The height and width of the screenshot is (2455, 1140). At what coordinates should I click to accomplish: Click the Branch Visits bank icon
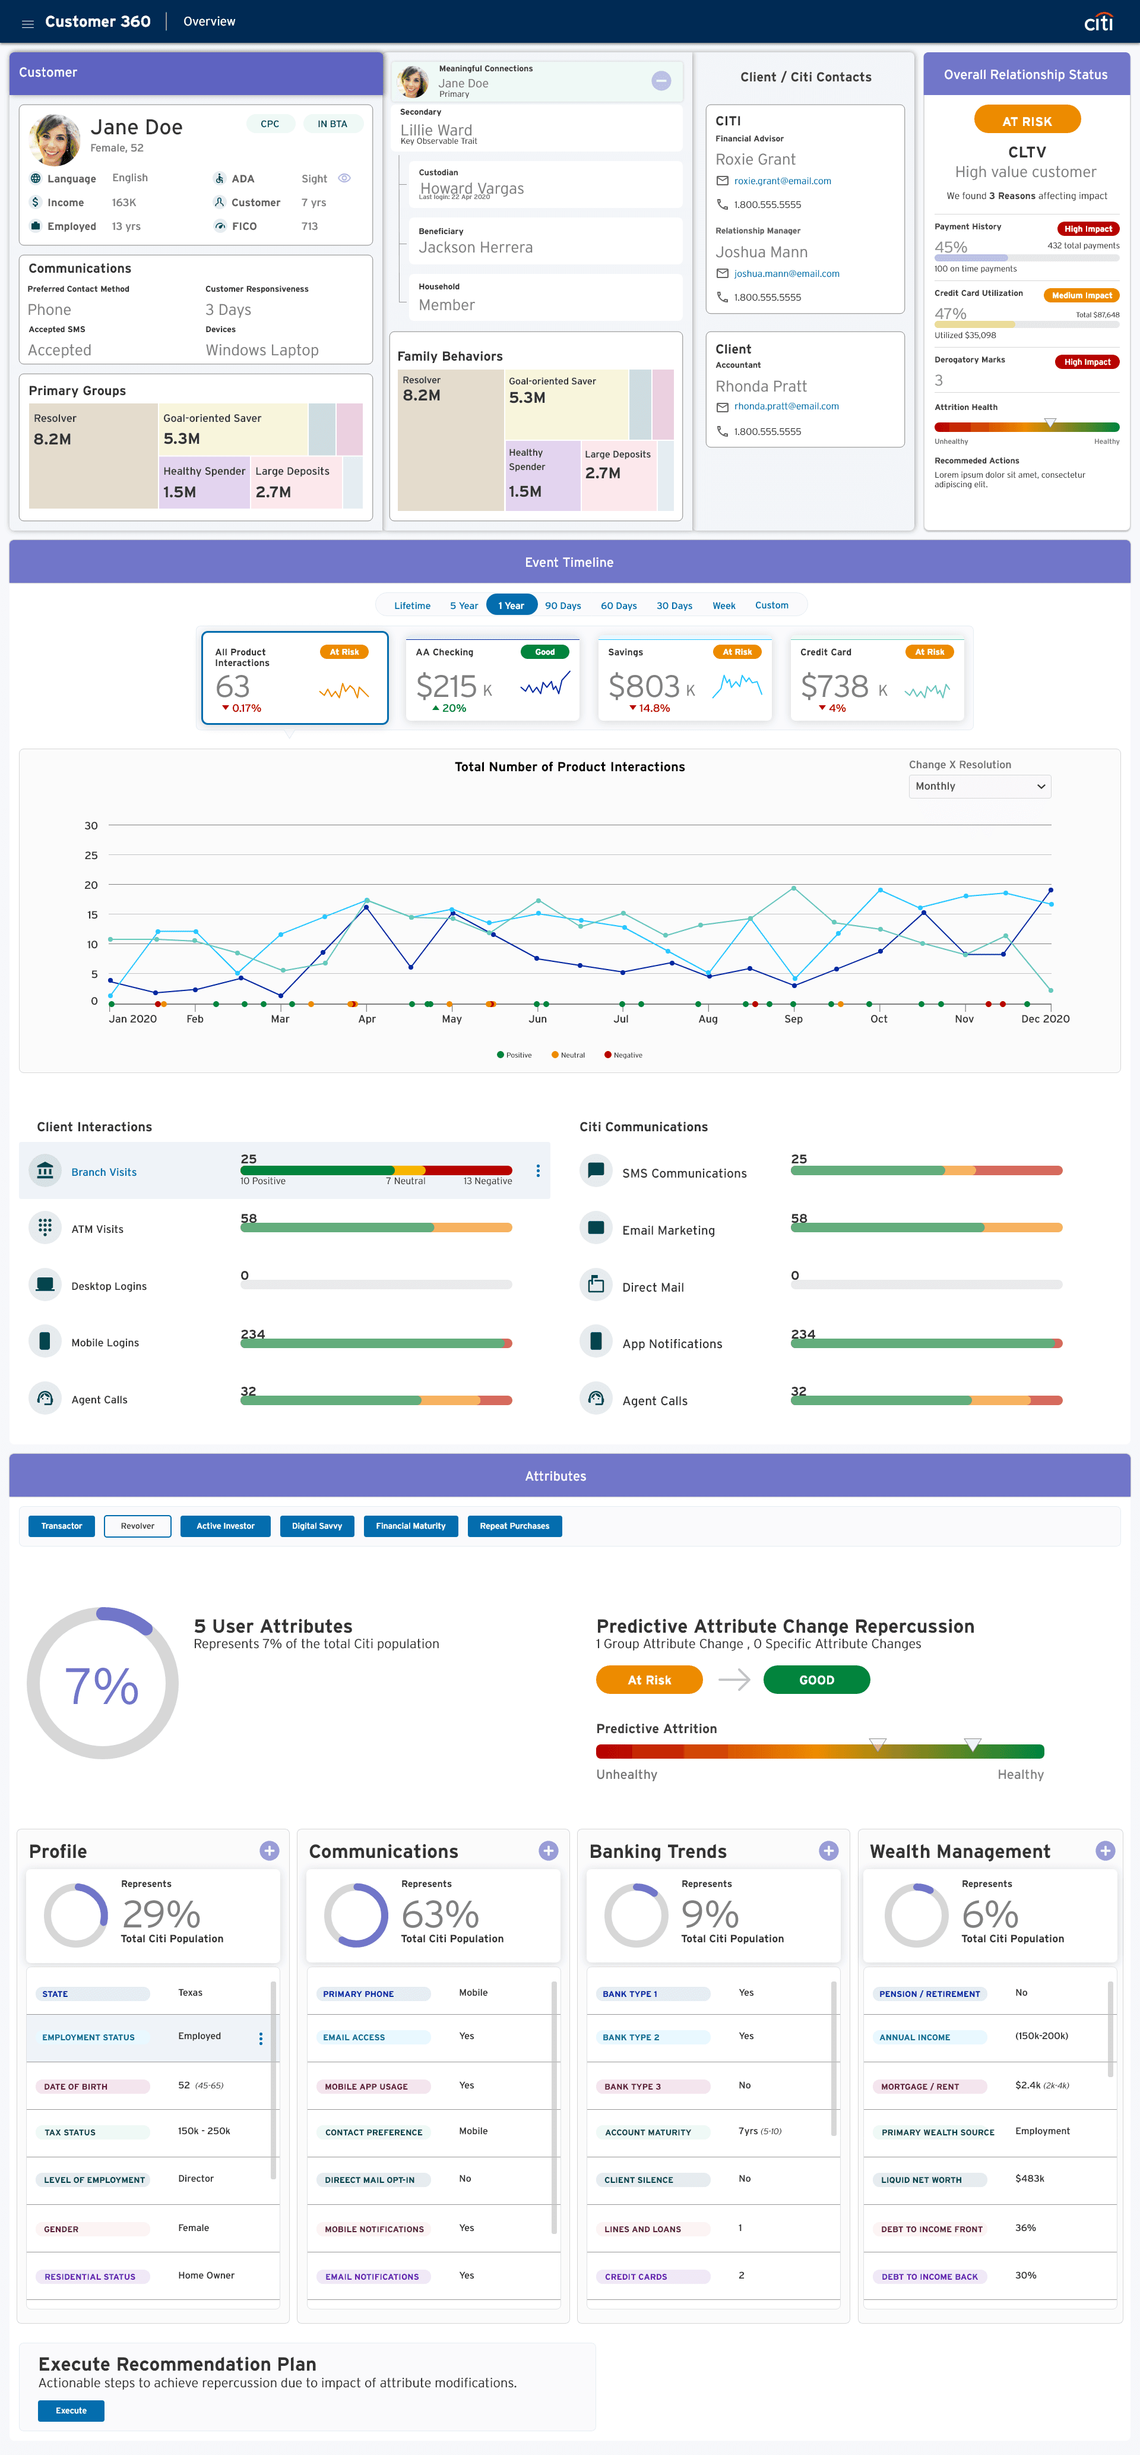click(x=45, y=1170)
